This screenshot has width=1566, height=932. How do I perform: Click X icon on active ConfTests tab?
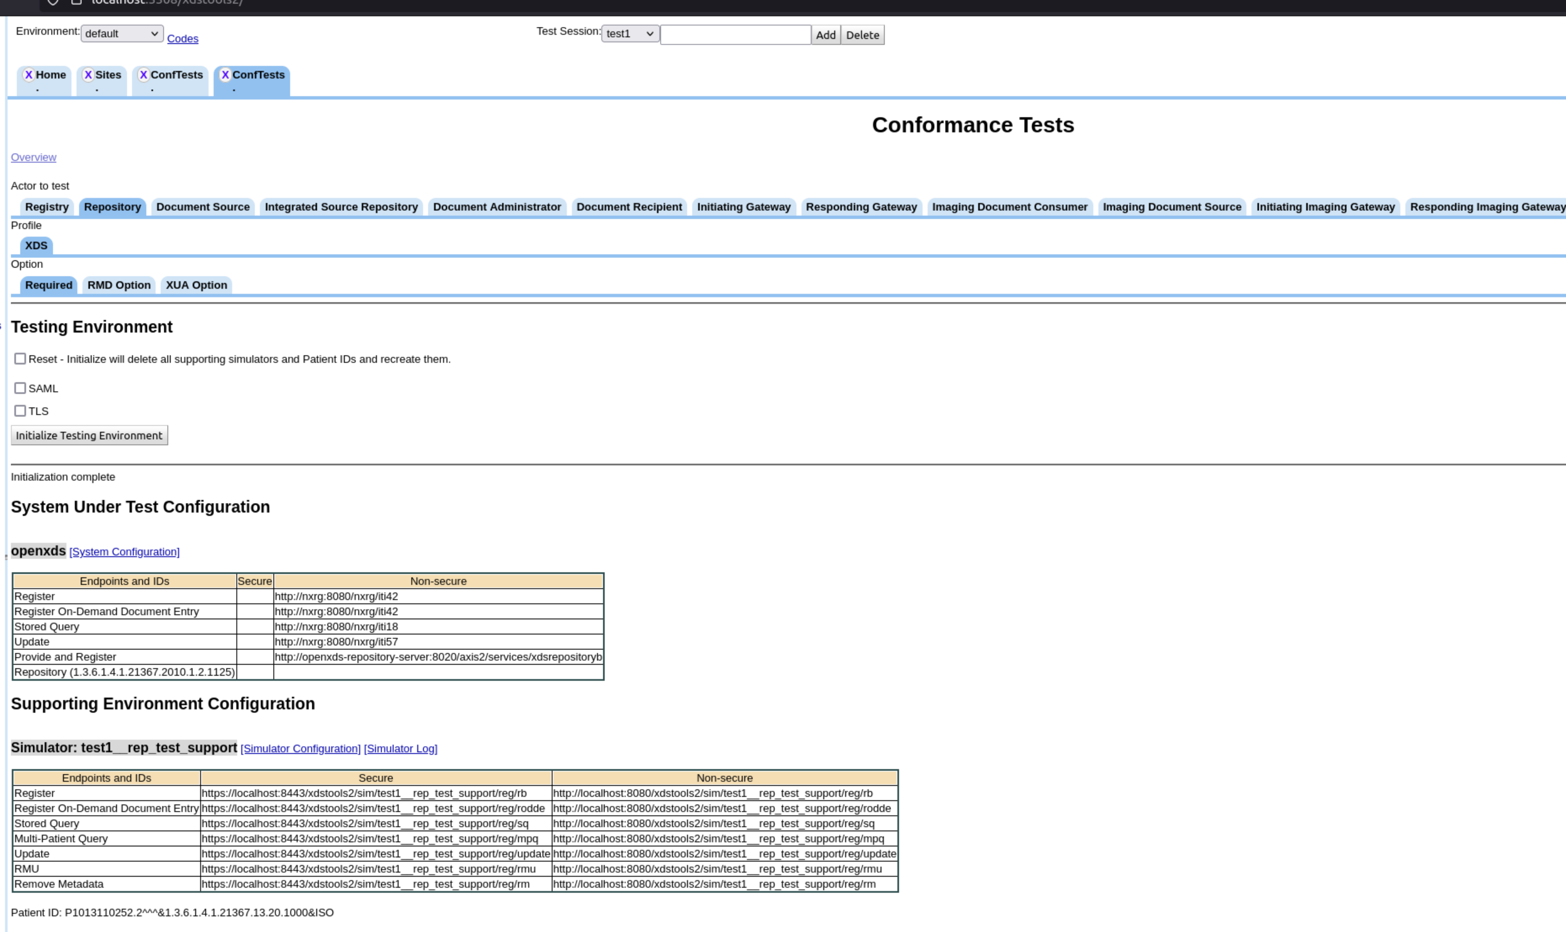[225, 75]
